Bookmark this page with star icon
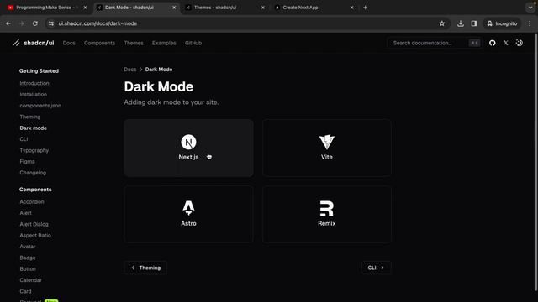The image size is (538, 302). pyautogui.click(x=442, y=23)
